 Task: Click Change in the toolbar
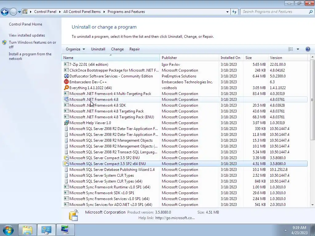coord(117,49)
